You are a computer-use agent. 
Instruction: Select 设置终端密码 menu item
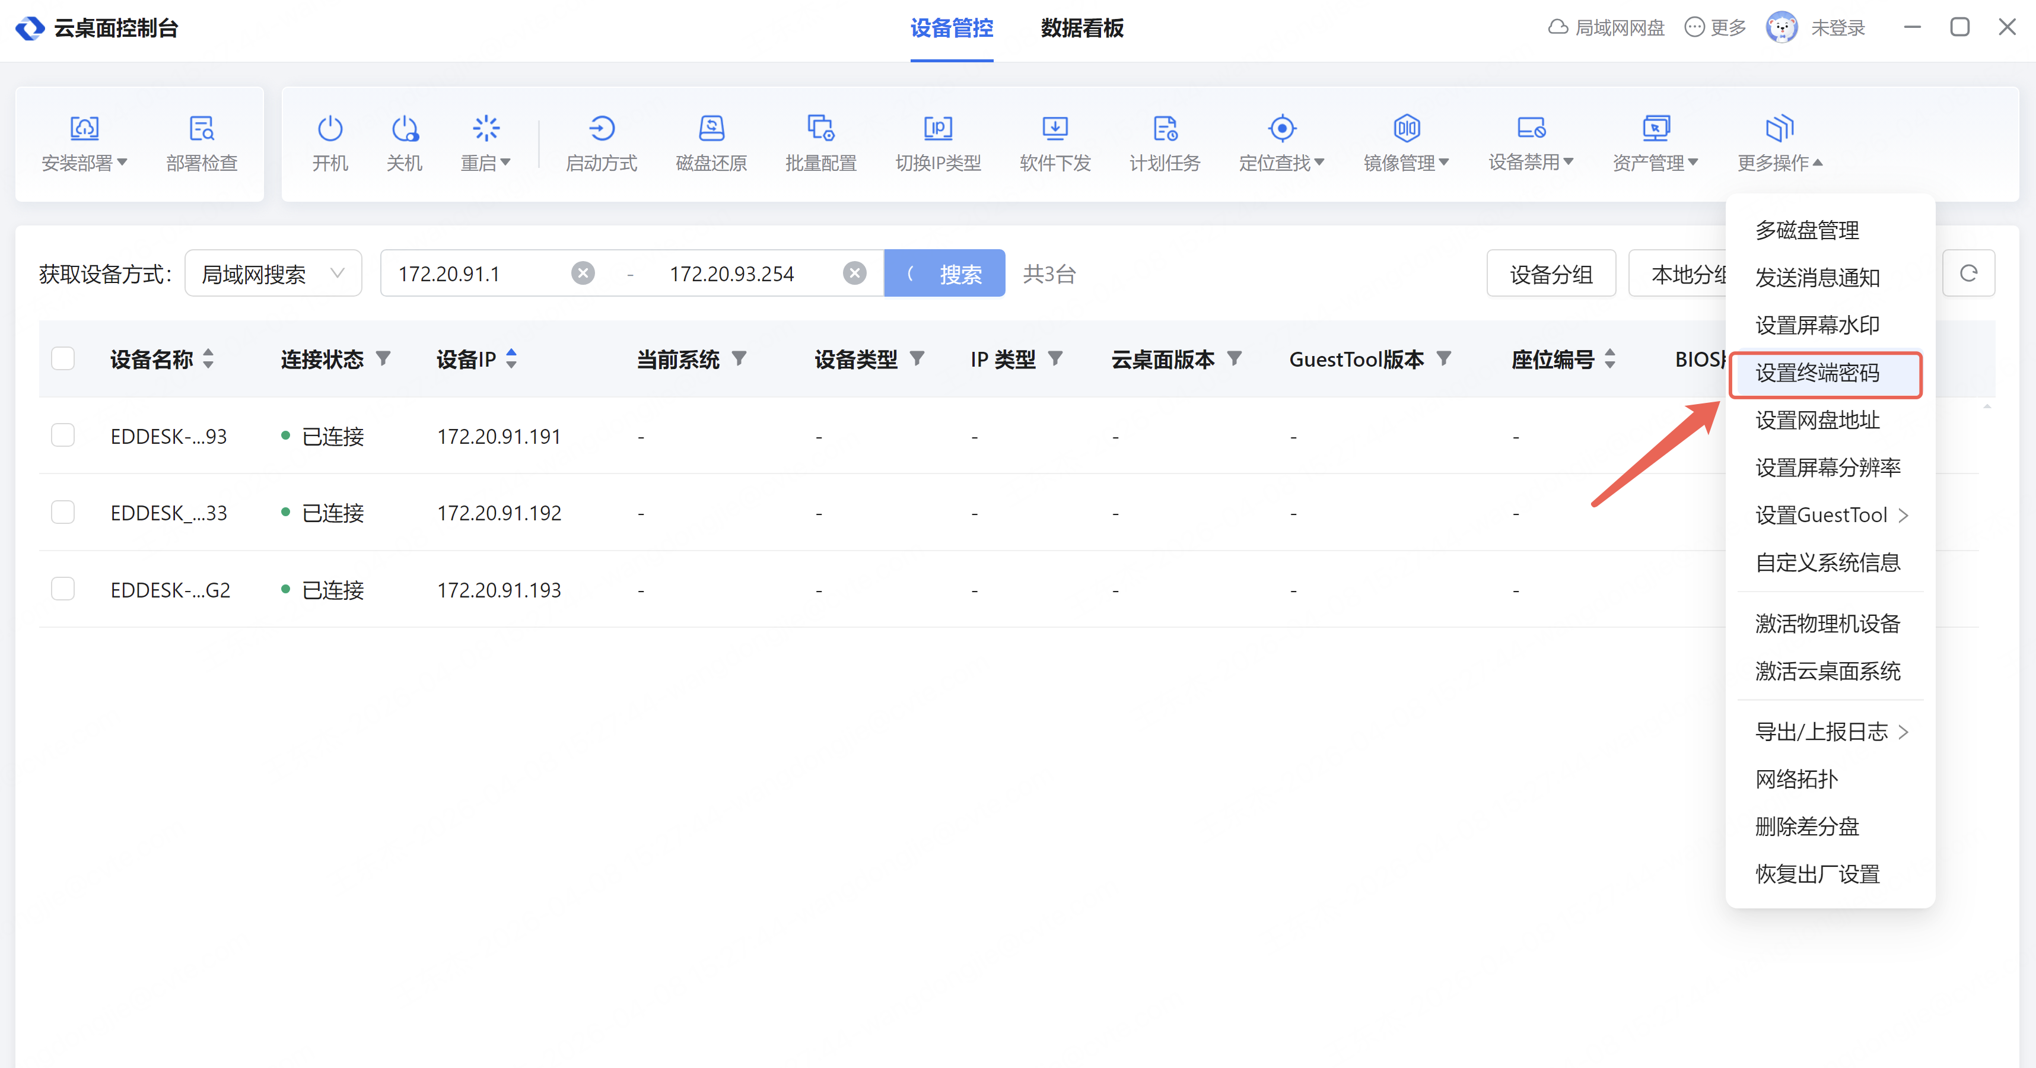coord(1817,373)
